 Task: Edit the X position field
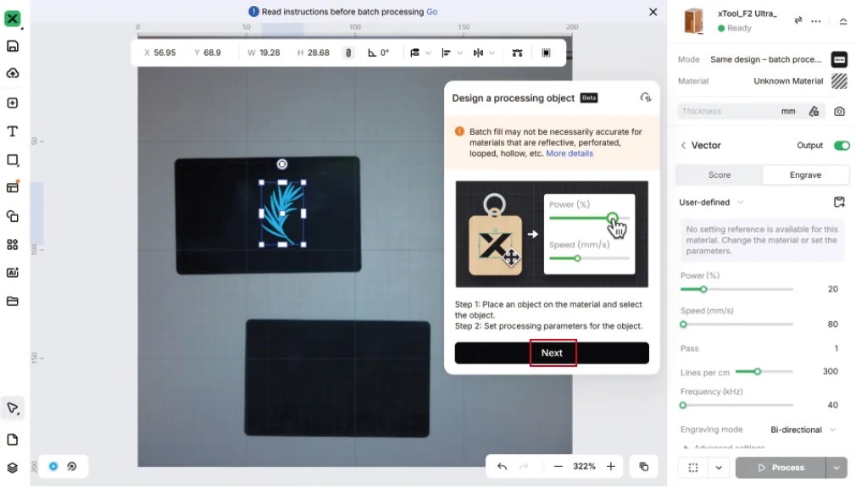coord(164,53)
